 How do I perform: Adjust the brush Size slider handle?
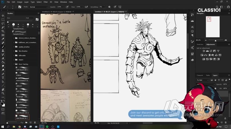click(x=8, y=22)
